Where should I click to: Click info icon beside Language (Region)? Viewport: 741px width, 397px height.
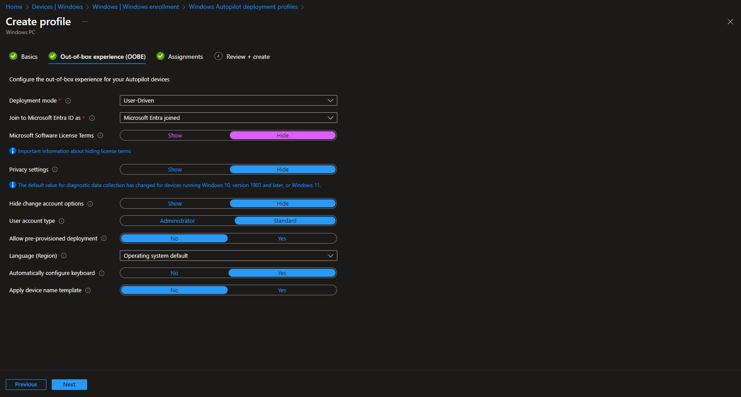[x=64, y=256]
